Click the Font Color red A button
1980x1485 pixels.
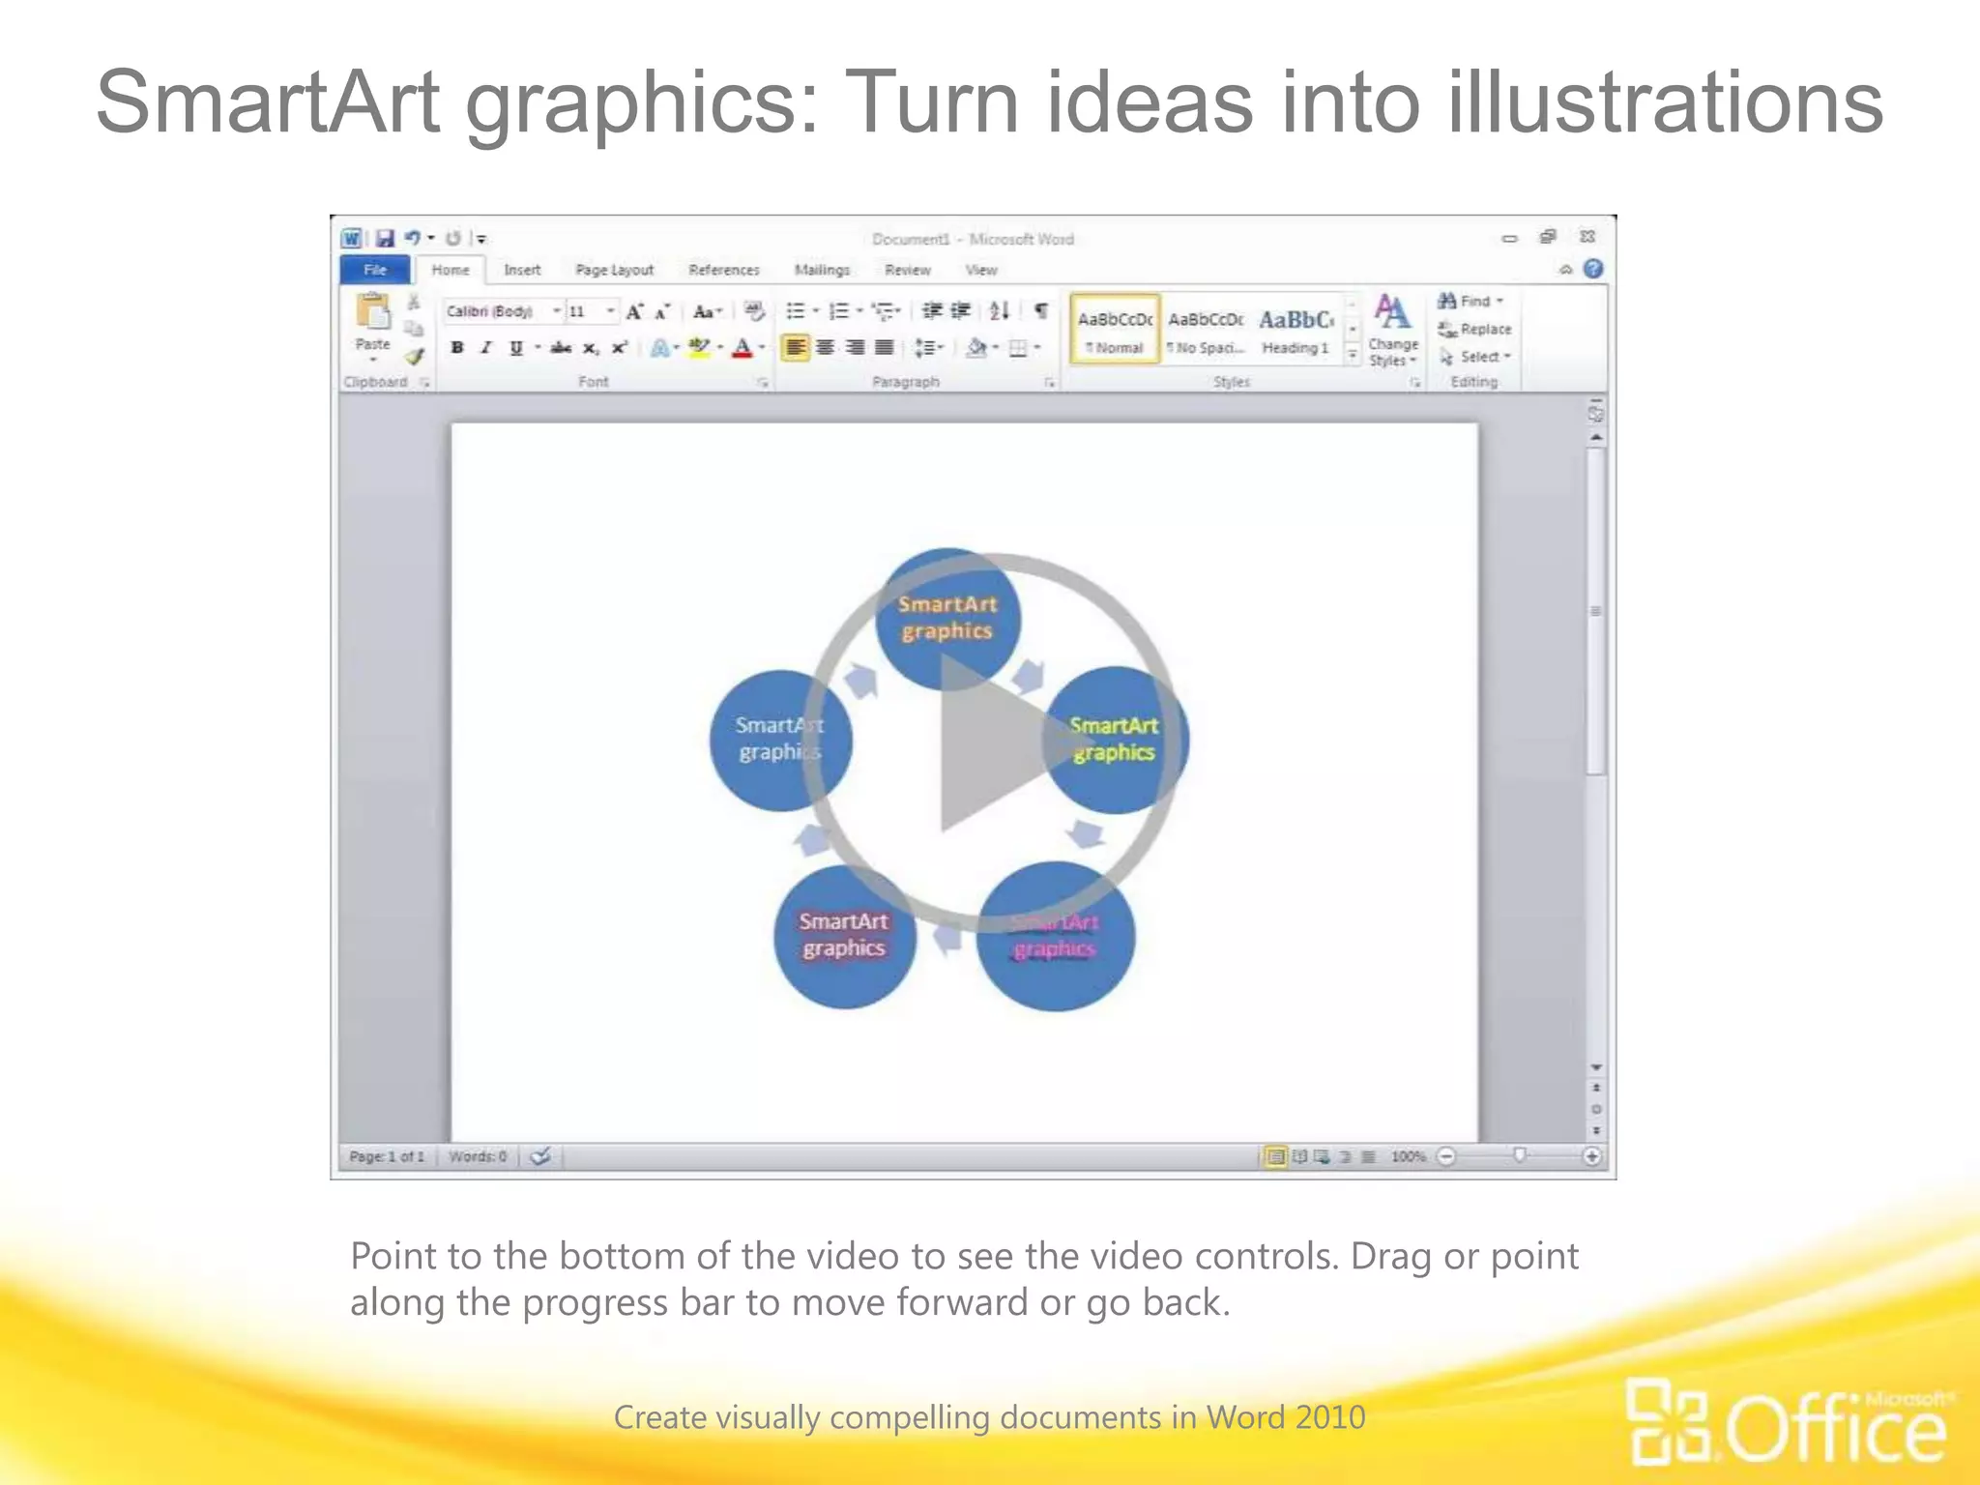point(742,348)
